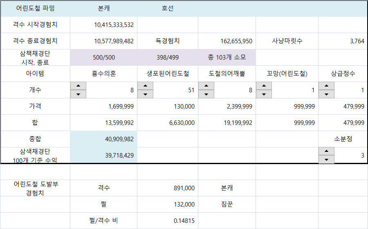Click down arrow for 생포된어린도철 count

145,94
